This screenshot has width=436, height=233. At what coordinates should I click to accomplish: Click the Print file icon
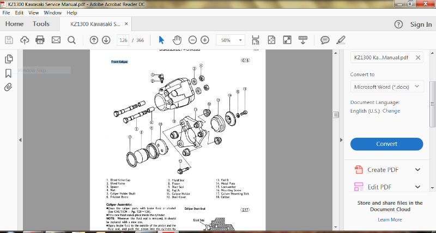pyautogui.click(x=40, y=40)
